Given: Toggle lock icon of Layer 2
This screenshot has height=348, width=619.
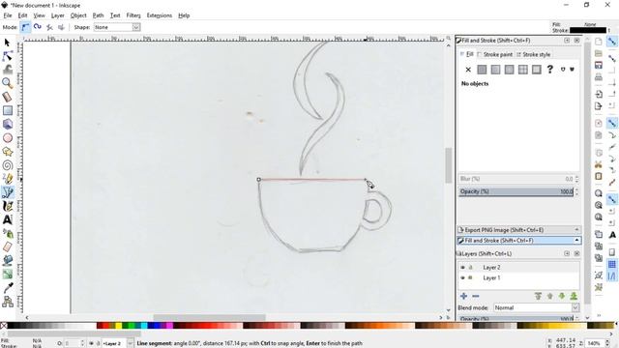Looking at the screenshot, I should 470,268.
